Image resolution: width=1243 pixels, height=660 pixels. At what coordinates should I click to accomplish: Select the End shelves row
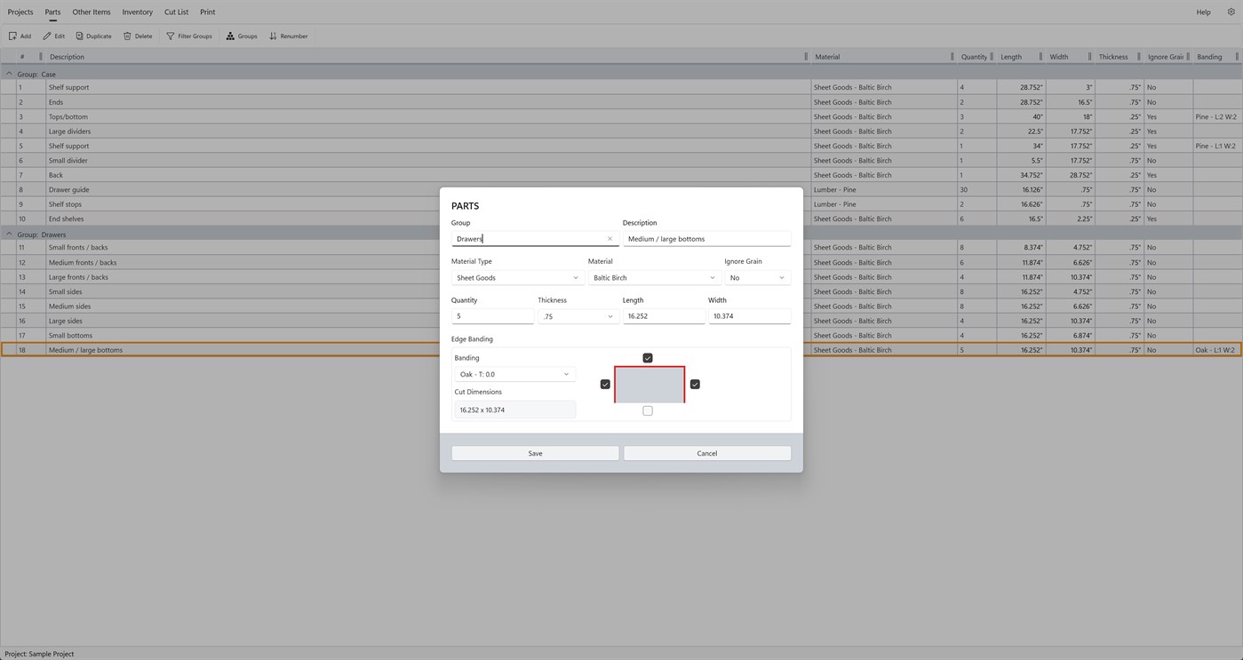click(621, 219)
